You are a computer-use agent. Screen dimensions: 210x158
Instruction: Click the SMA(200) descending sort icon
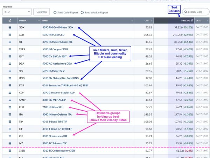[x=192, y=21]
